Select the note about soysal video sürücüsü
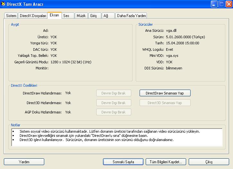233x169 pixels. 110,131
